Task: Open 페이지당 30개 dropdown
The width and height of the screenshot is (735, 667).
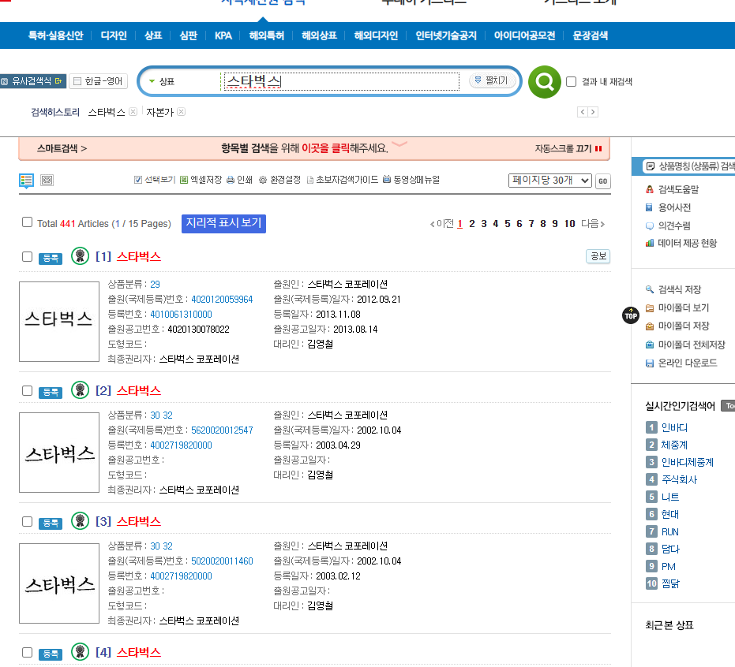Action: tap(550, 181)
